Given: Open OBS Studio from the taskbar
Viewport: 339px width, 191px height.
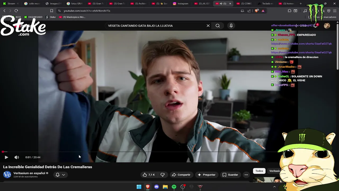Looking at the screenshot, I should click(183, 187).
